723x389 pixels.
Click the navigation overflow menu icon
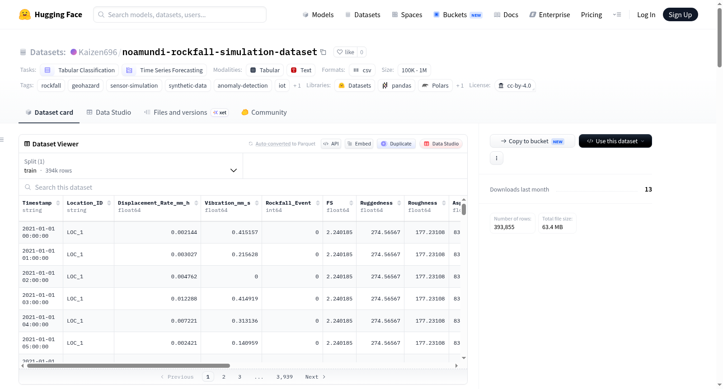[617, 14]
